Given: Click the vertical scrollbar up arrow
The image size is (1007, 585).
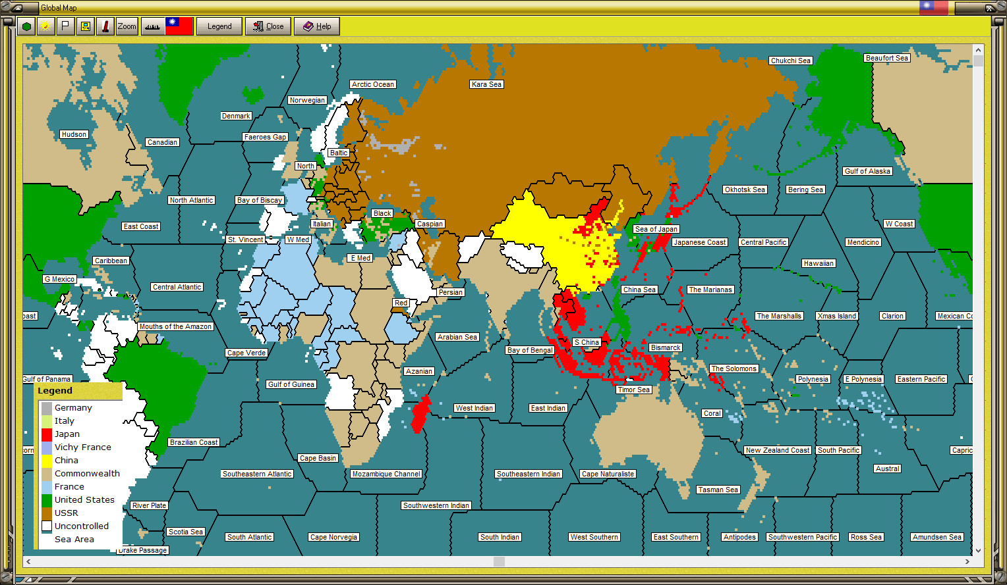Looking at the screenshot, I should (978, 49).
